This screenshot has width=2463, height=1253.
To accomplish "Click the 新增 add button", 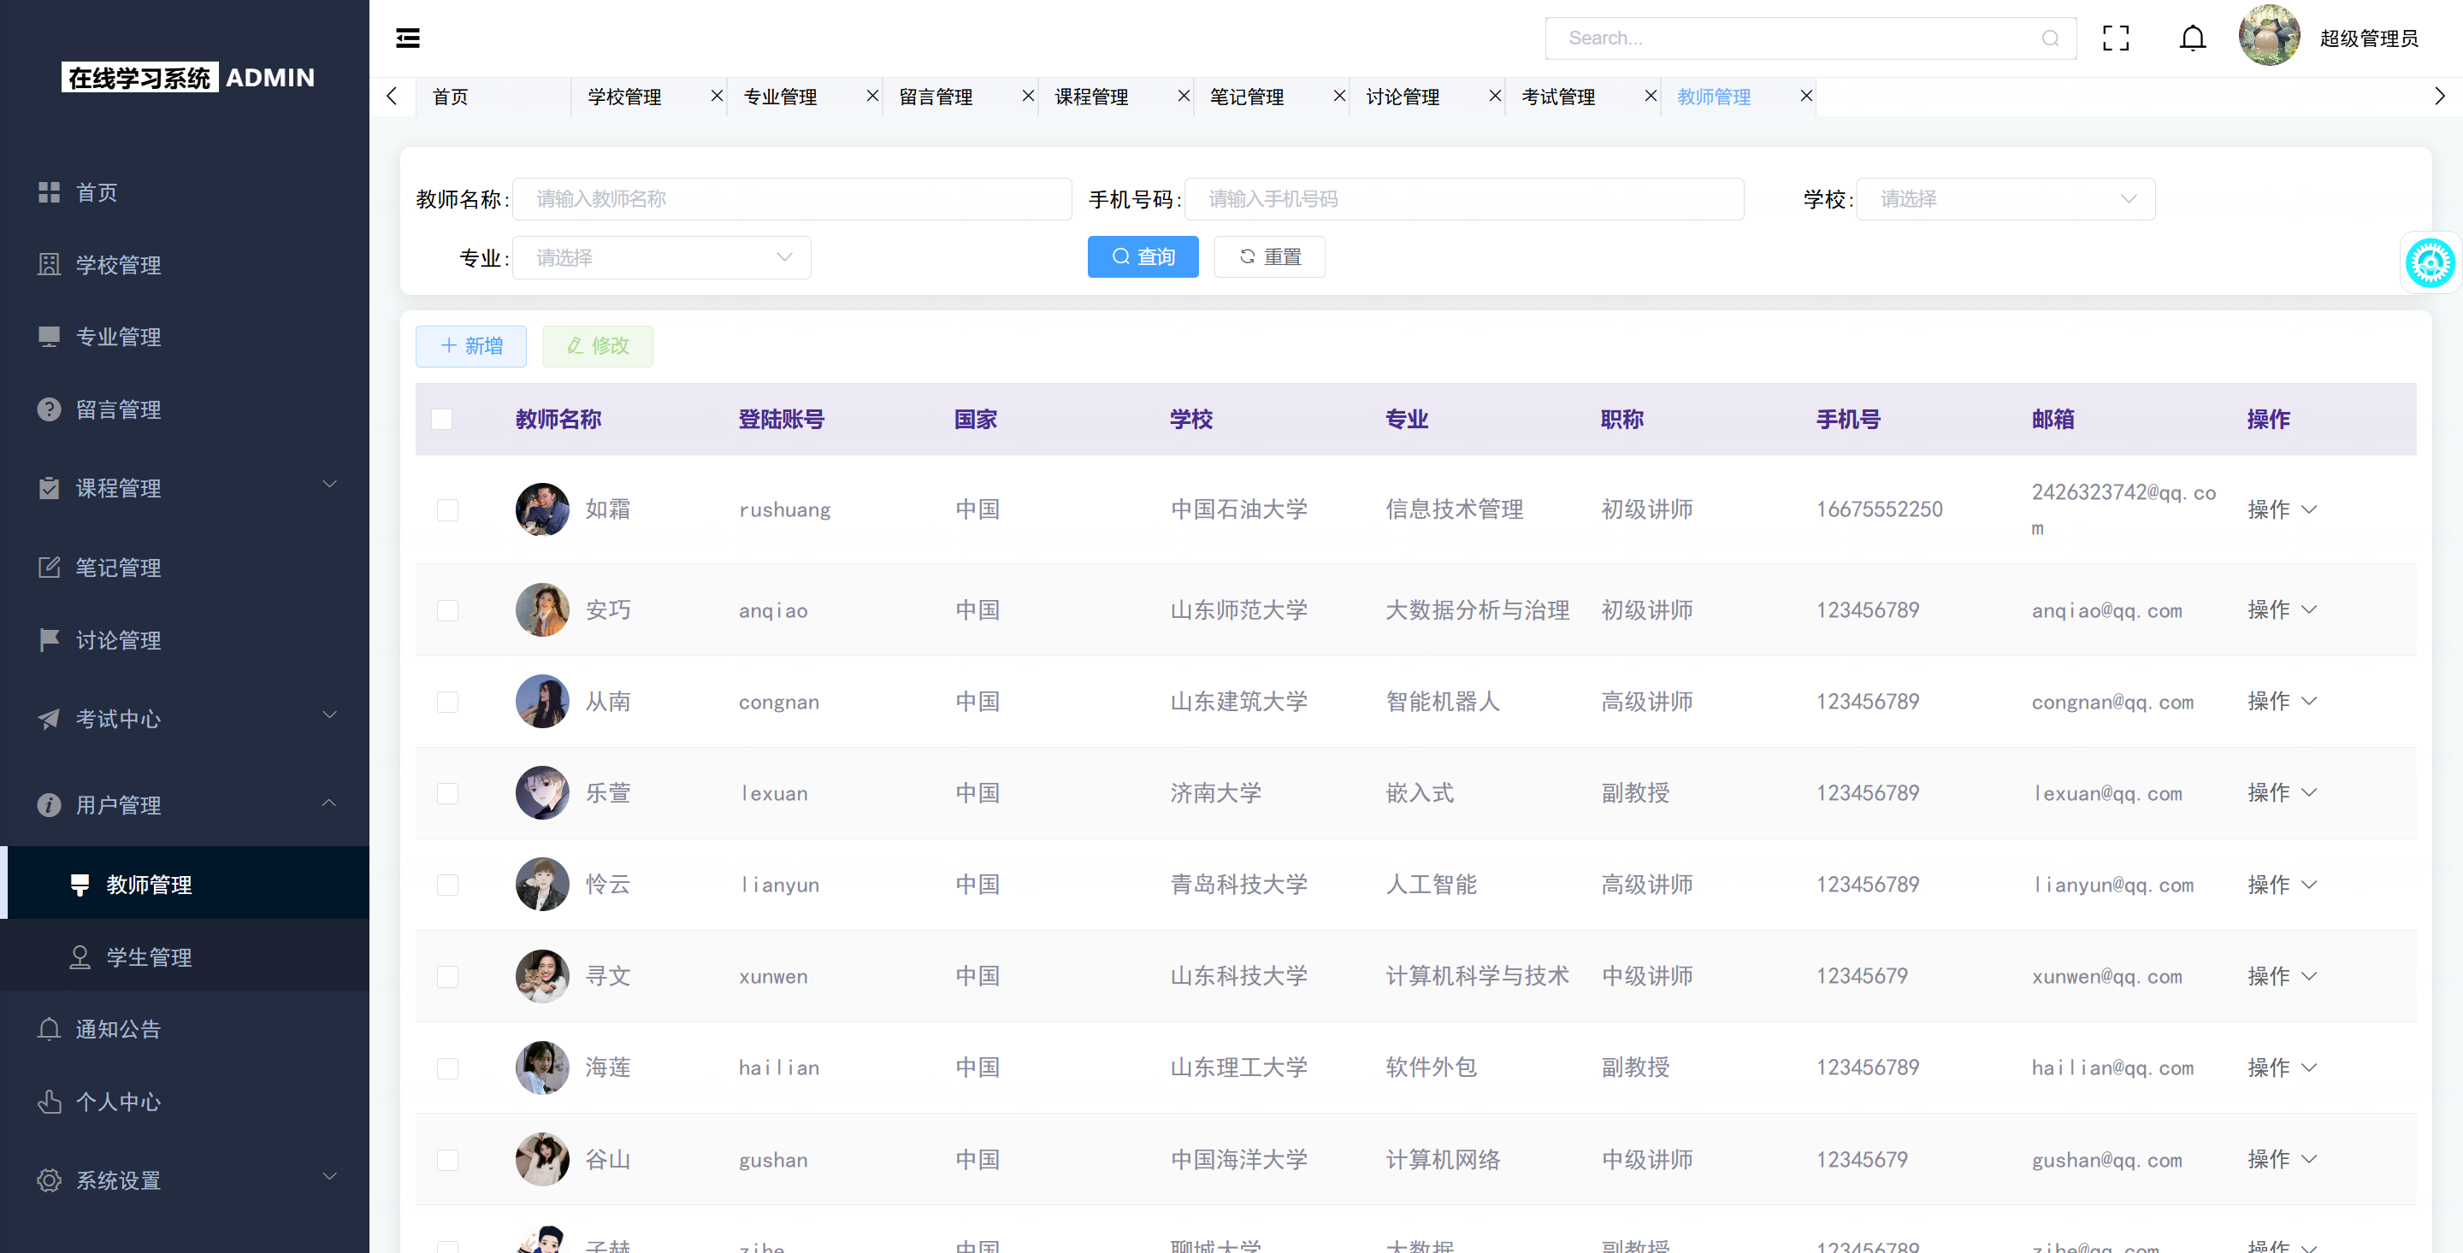I will 470,346.
